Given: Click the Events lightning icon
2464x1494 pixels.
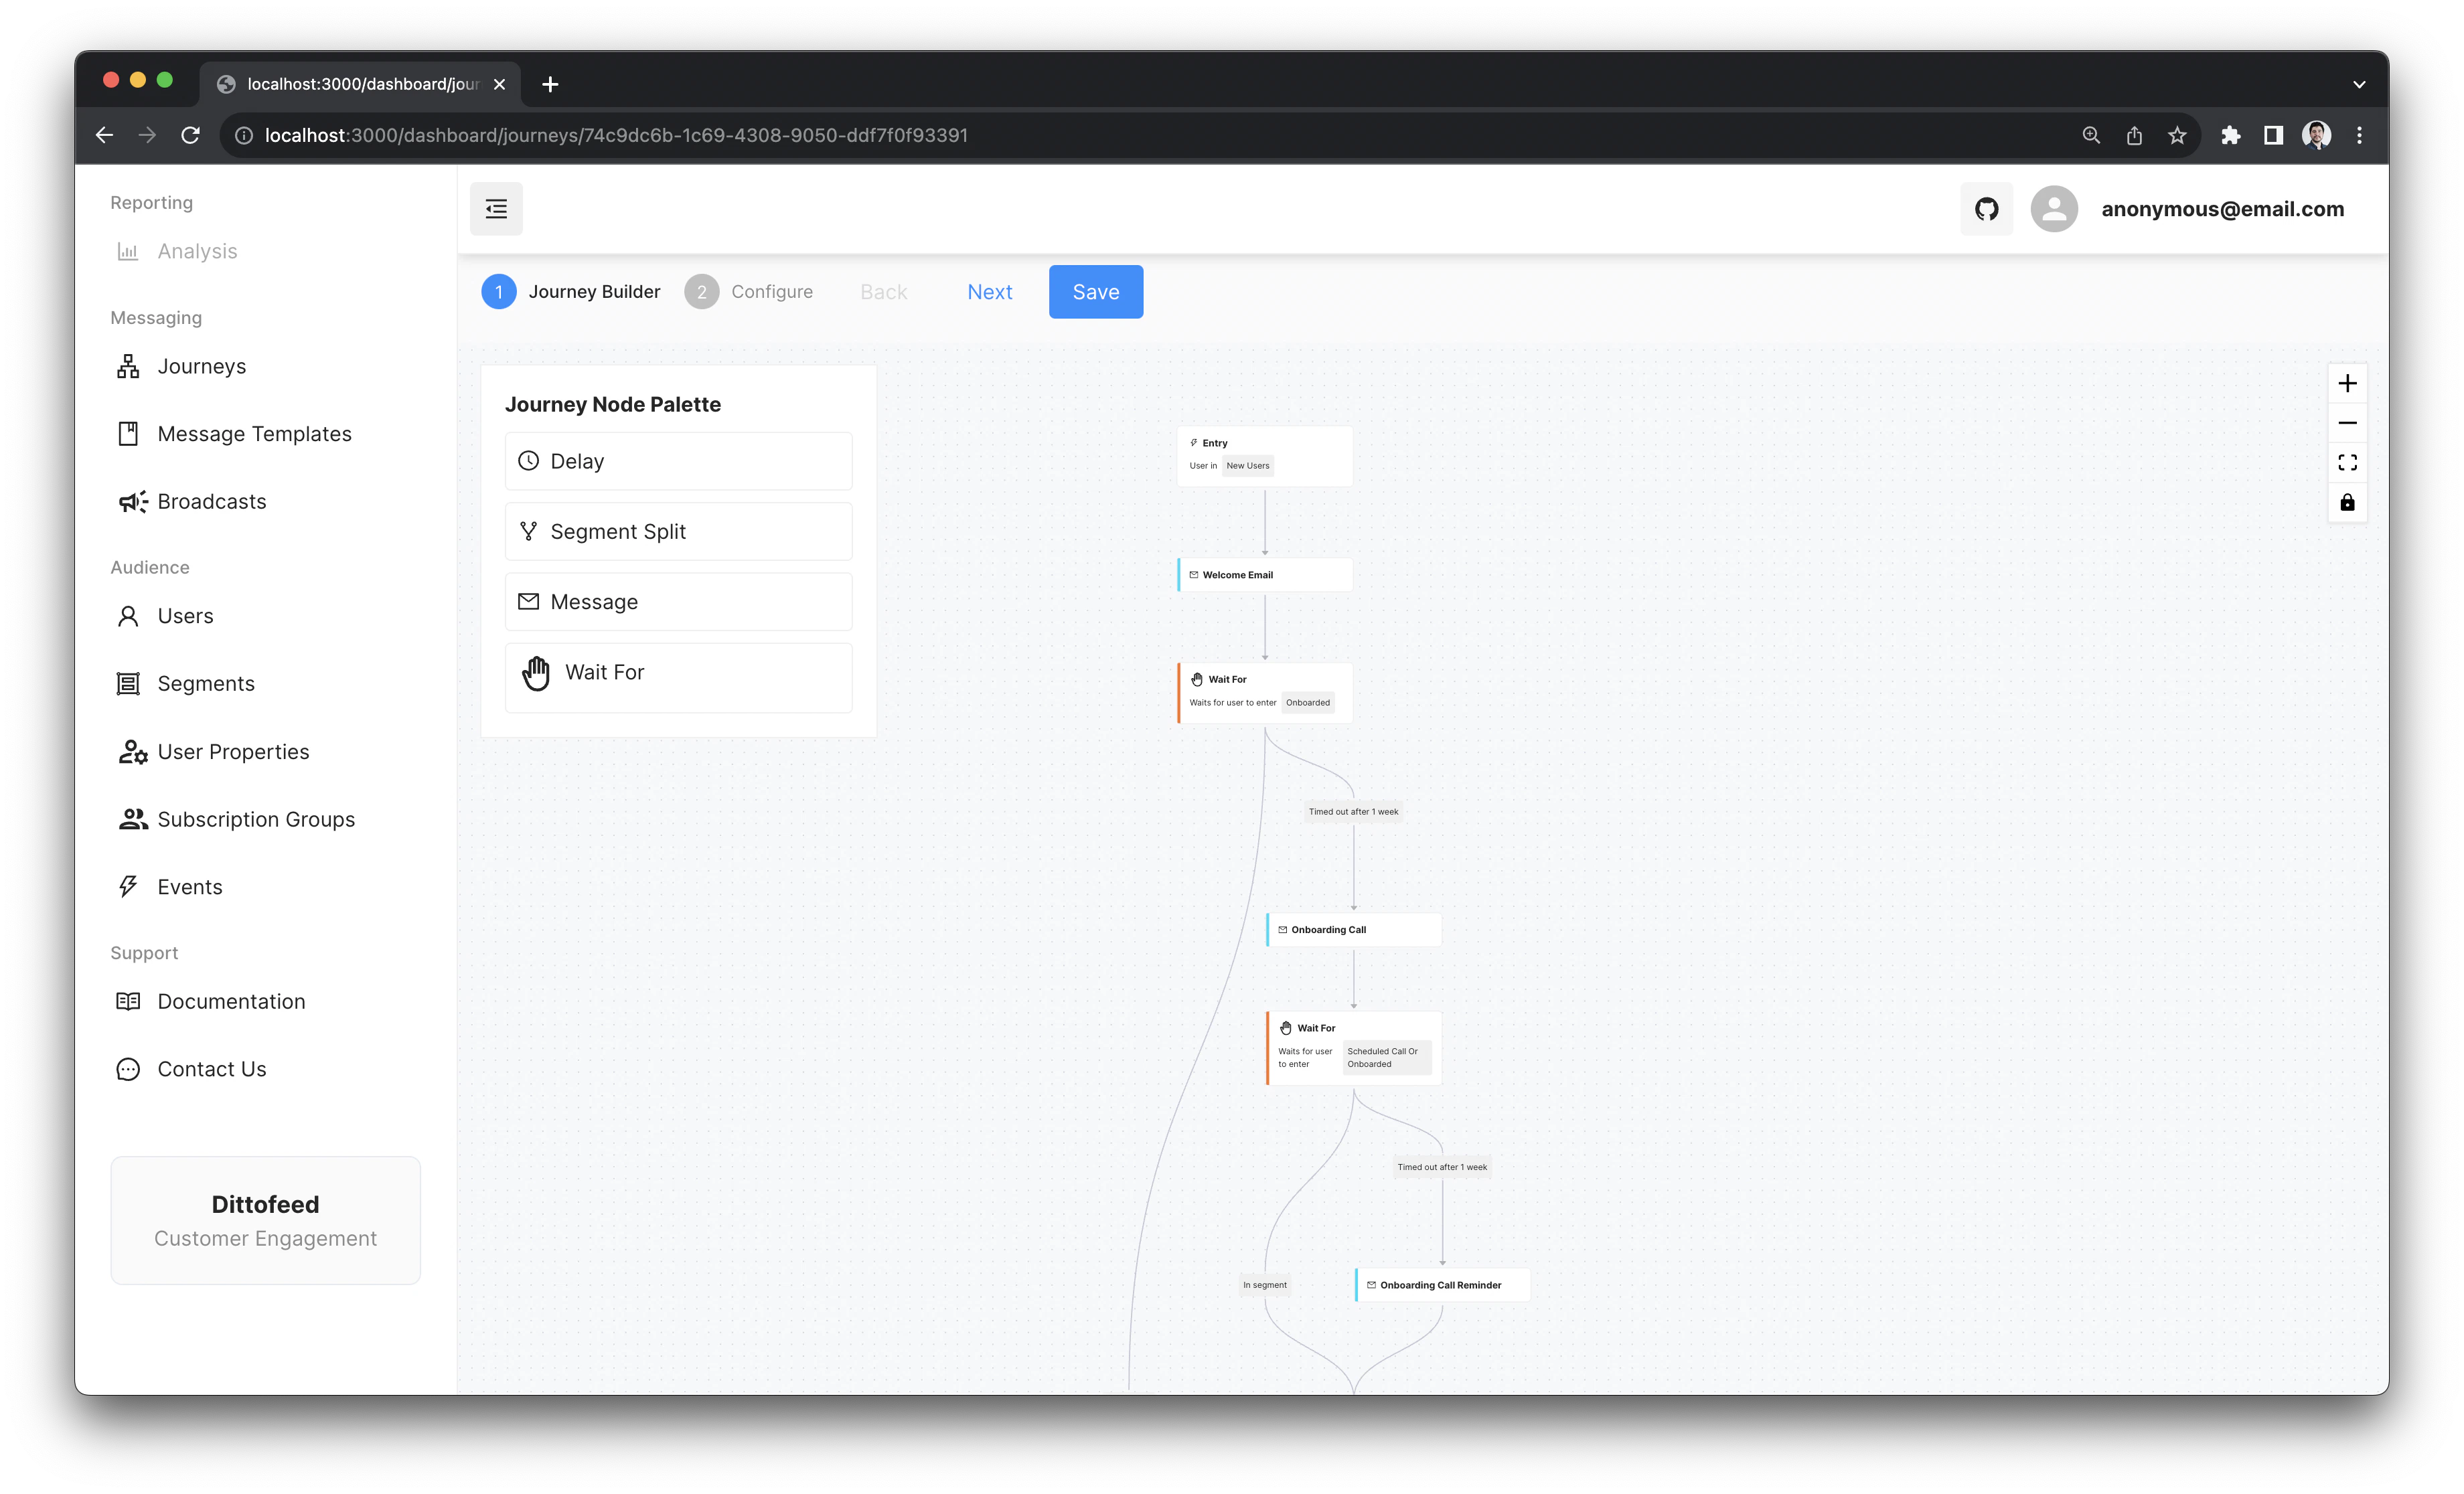Looking at the screenshot, I should [x=129, y=886].
